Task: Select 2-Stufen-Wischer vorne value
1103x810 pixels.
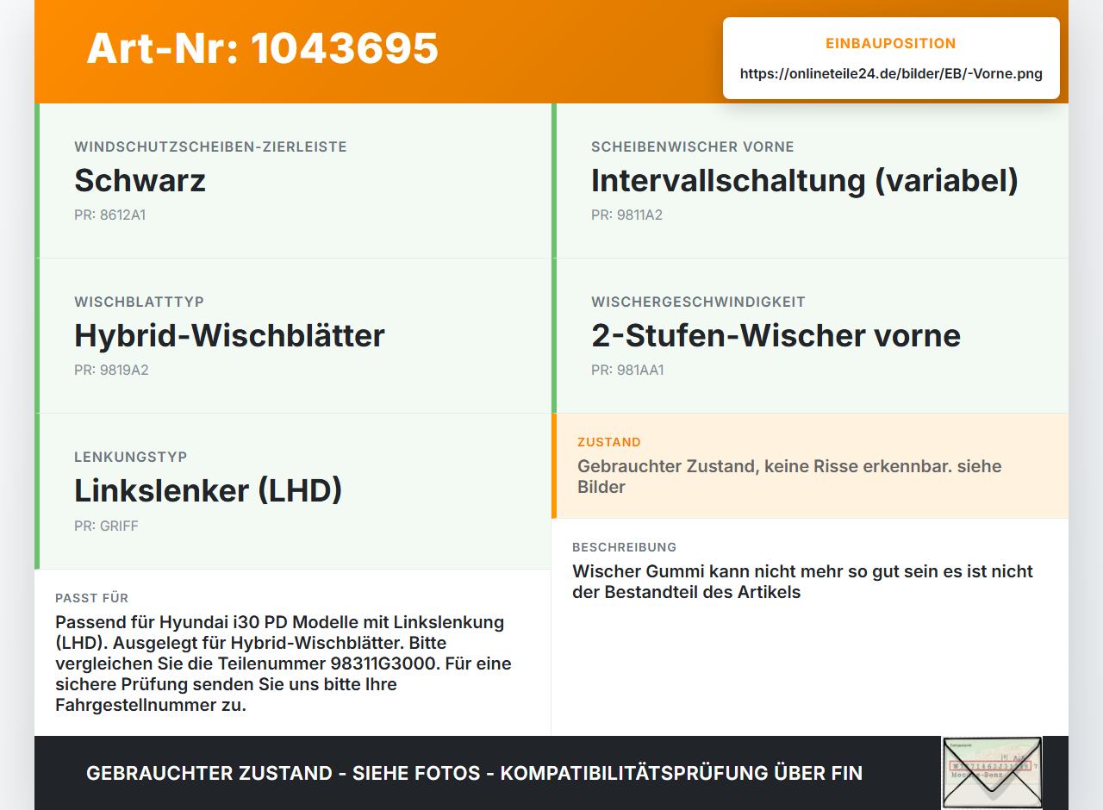Action: click(x=776, y=335)
